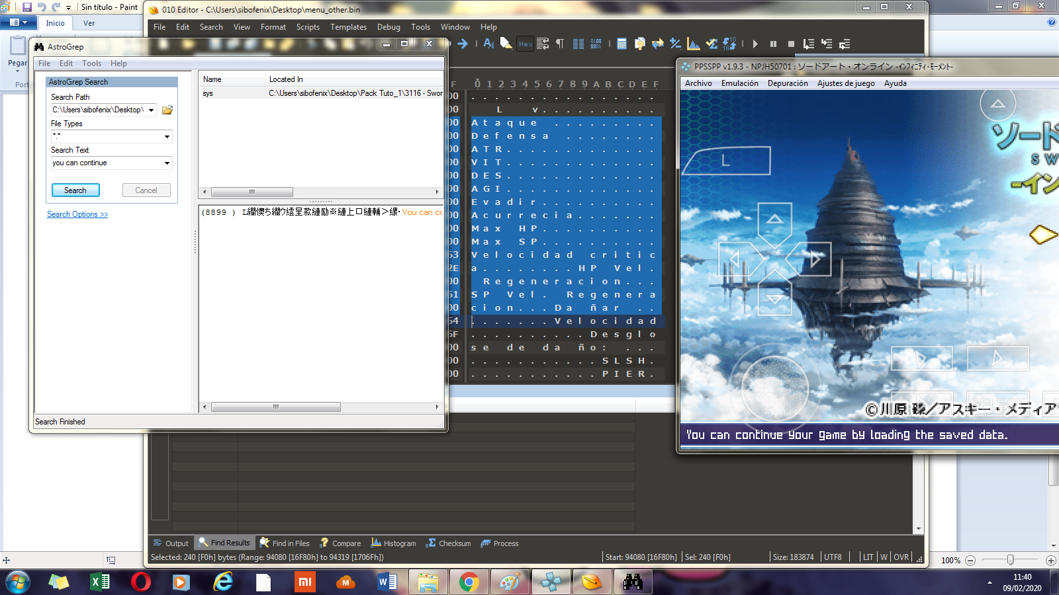The image size is (1059, 595).
Task: Open Ajustes de juego menu in PPSSPP
Action: pyautogui.click(x=846, y=83)
